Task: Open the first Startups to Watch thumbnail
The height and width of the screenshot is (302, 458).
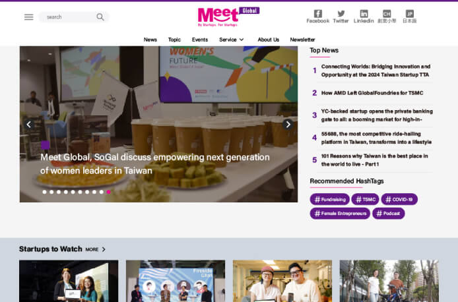Action: [x=69, y=281]
